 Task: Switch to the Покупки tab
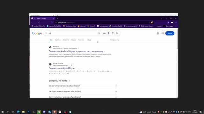tap(81, 40)
